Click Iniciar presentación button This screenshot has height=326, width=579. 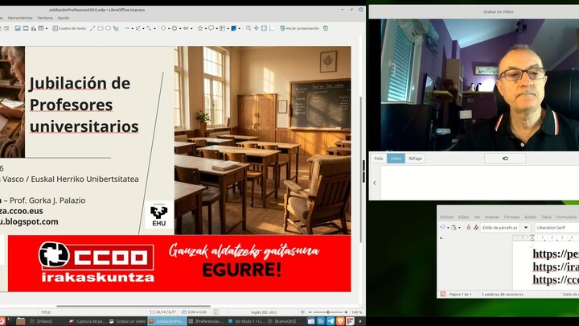tap(299, 28)
